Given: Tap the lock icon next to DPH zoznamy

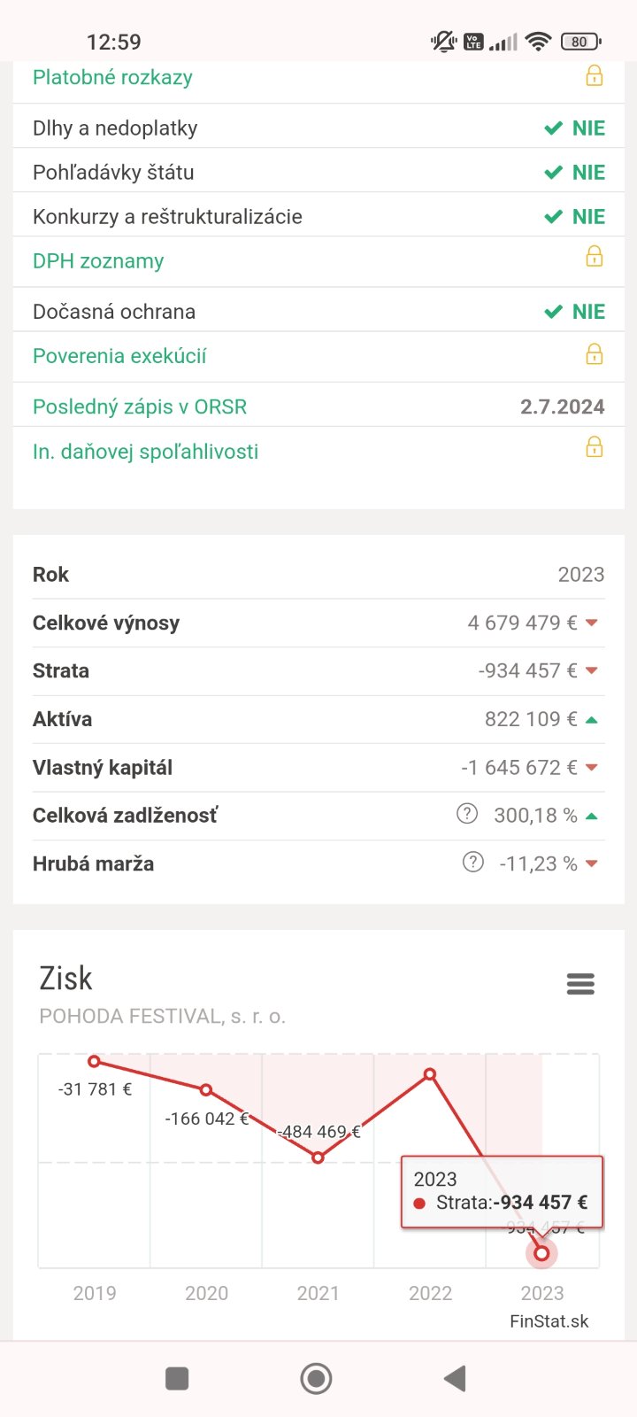Looking at the screenshot, I should [x=595, y=257].
